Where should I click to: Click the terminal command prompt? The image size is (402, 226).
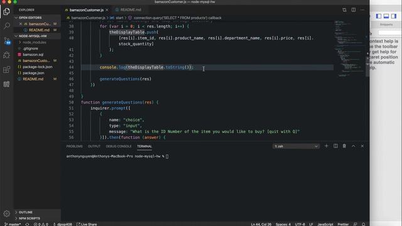coord(117,156)
